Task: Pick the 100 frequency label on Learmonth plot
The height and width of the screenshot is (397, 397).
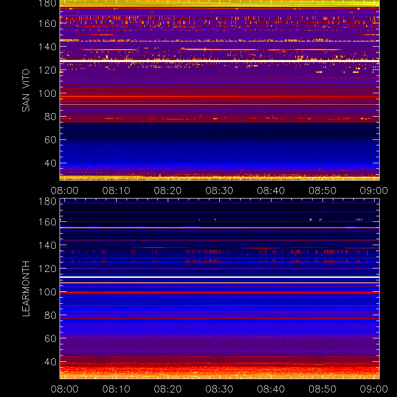Action: tap(47, 292)
